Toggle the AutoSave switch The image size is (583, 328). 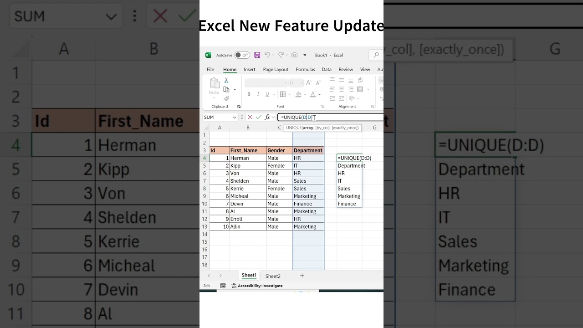(242, 55)
